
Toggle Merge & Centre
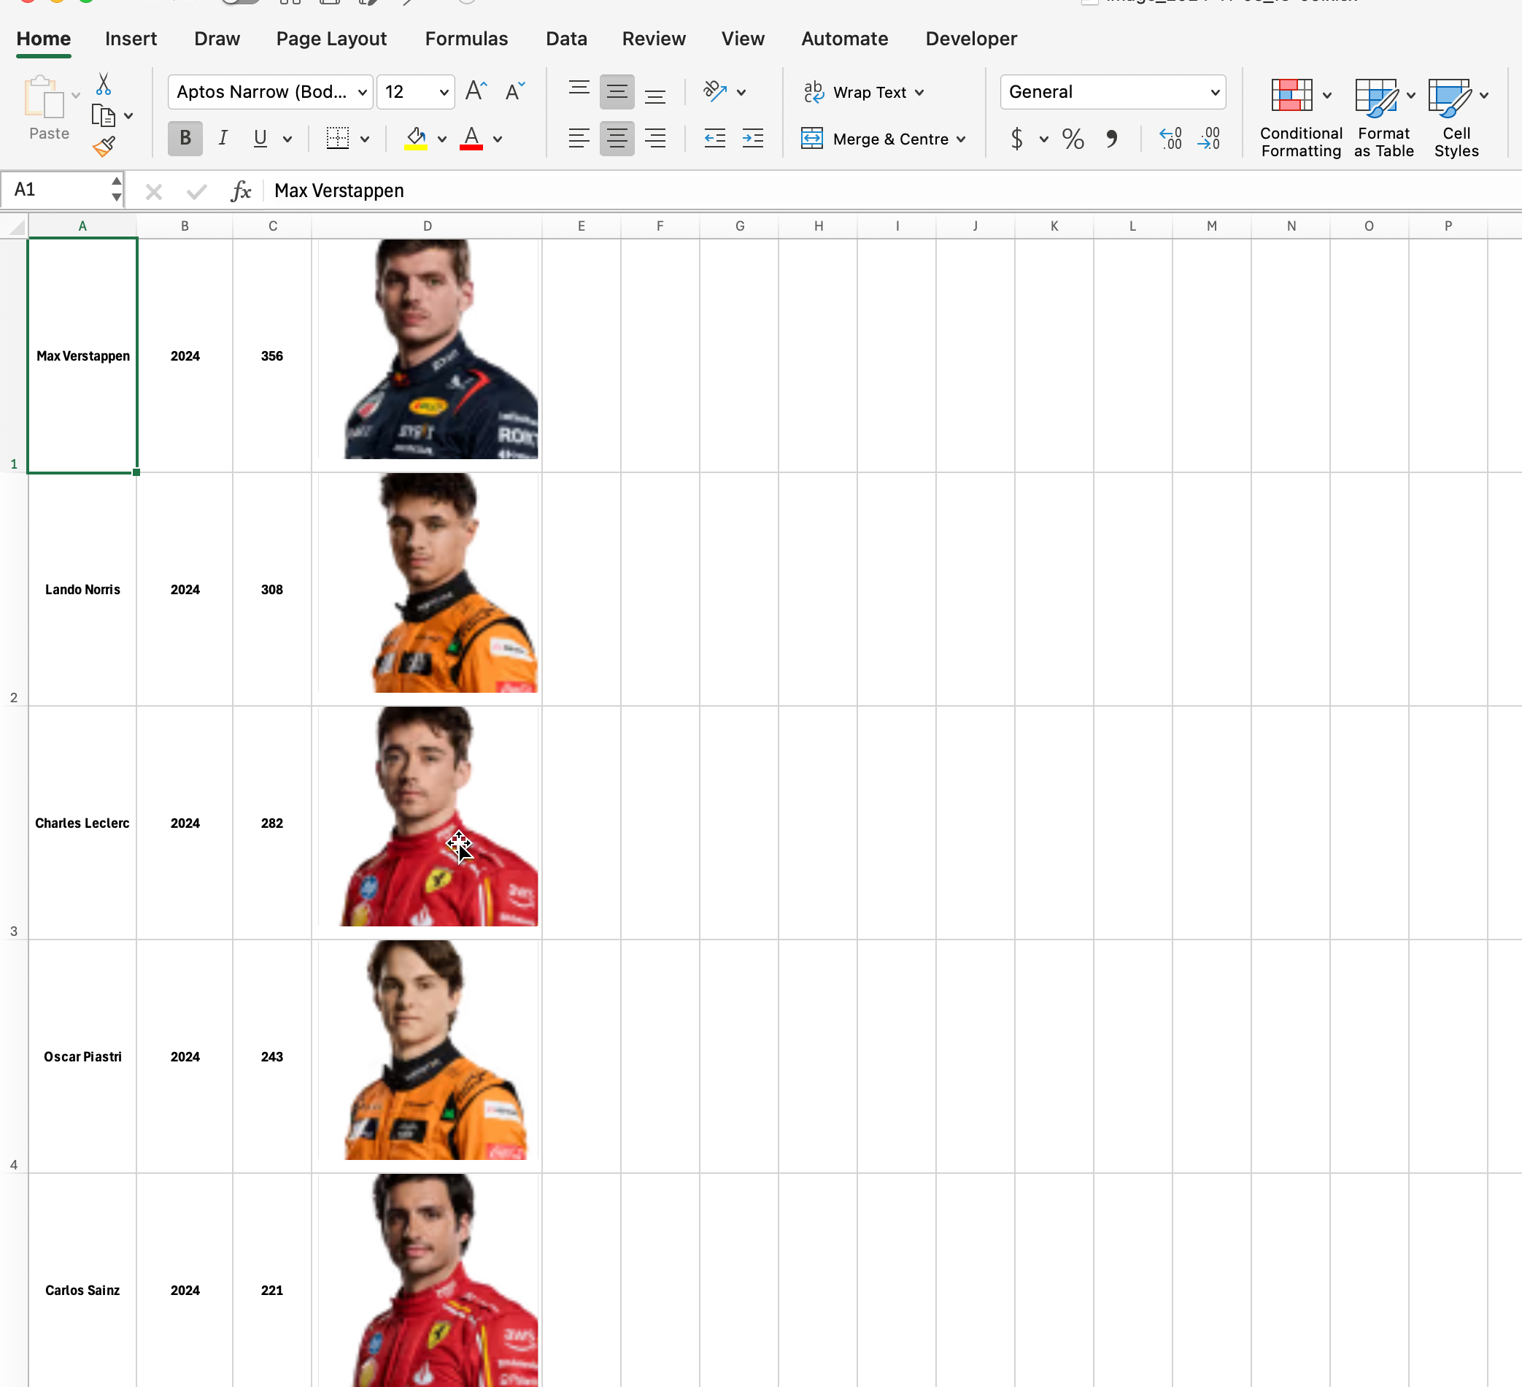pyautogui.click(x=884, y=139)
